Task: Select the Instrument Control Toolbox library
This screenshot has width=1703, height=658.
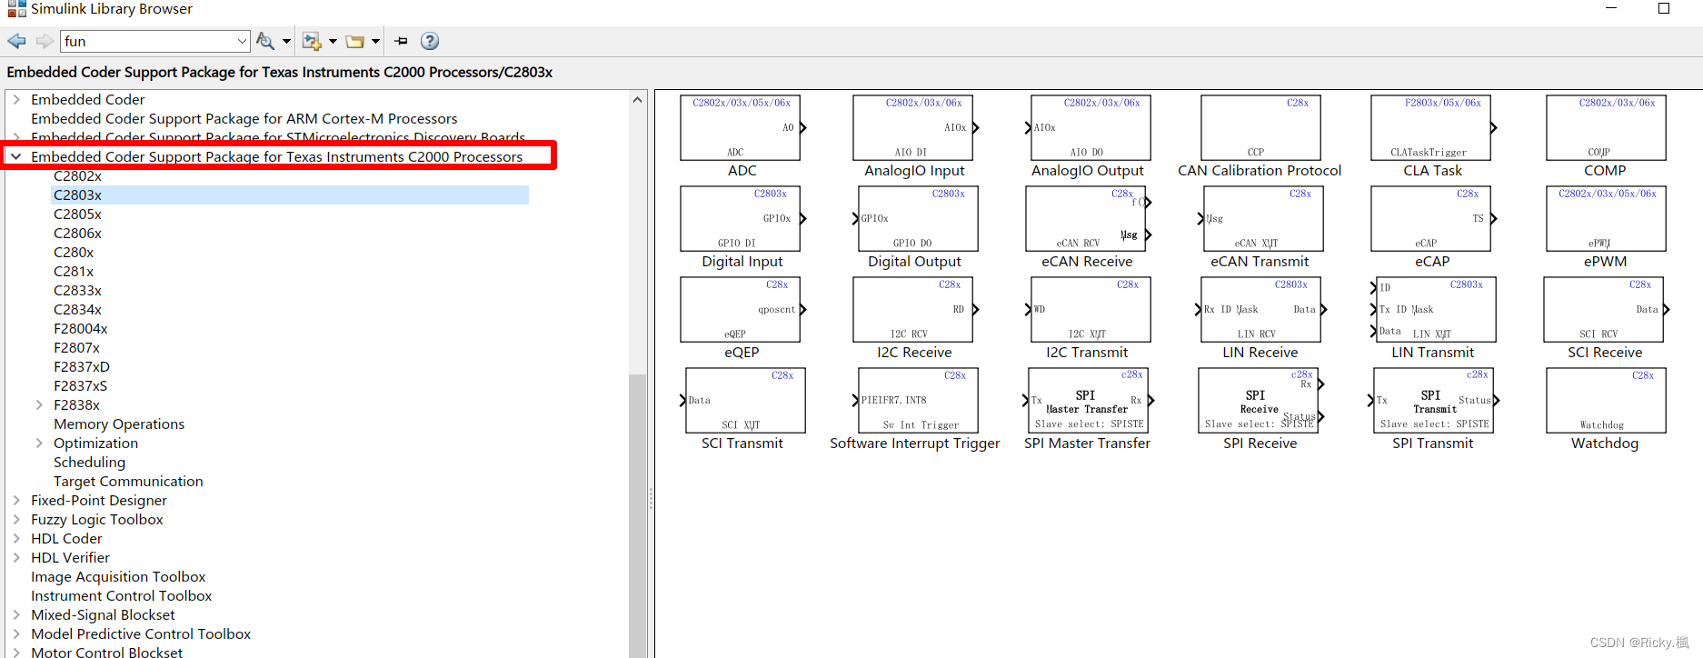Action: click(x=121, y=595)
